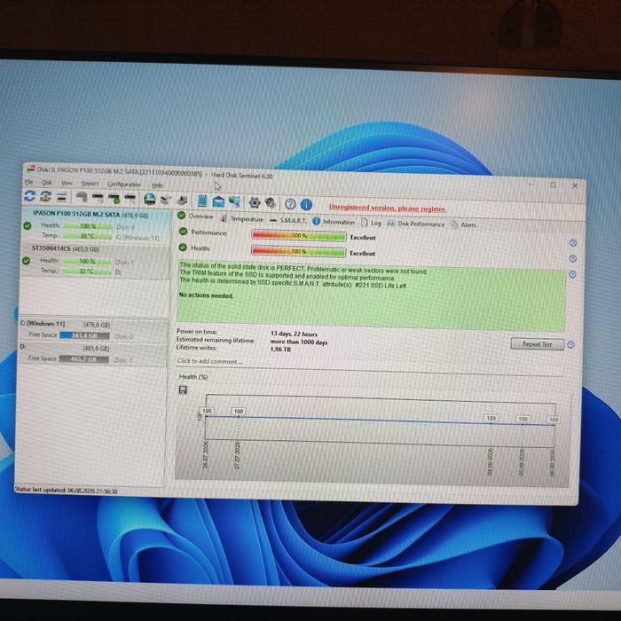Click the Repeat Test button
This screenshot has width=621, height=621.
(538, 344)
